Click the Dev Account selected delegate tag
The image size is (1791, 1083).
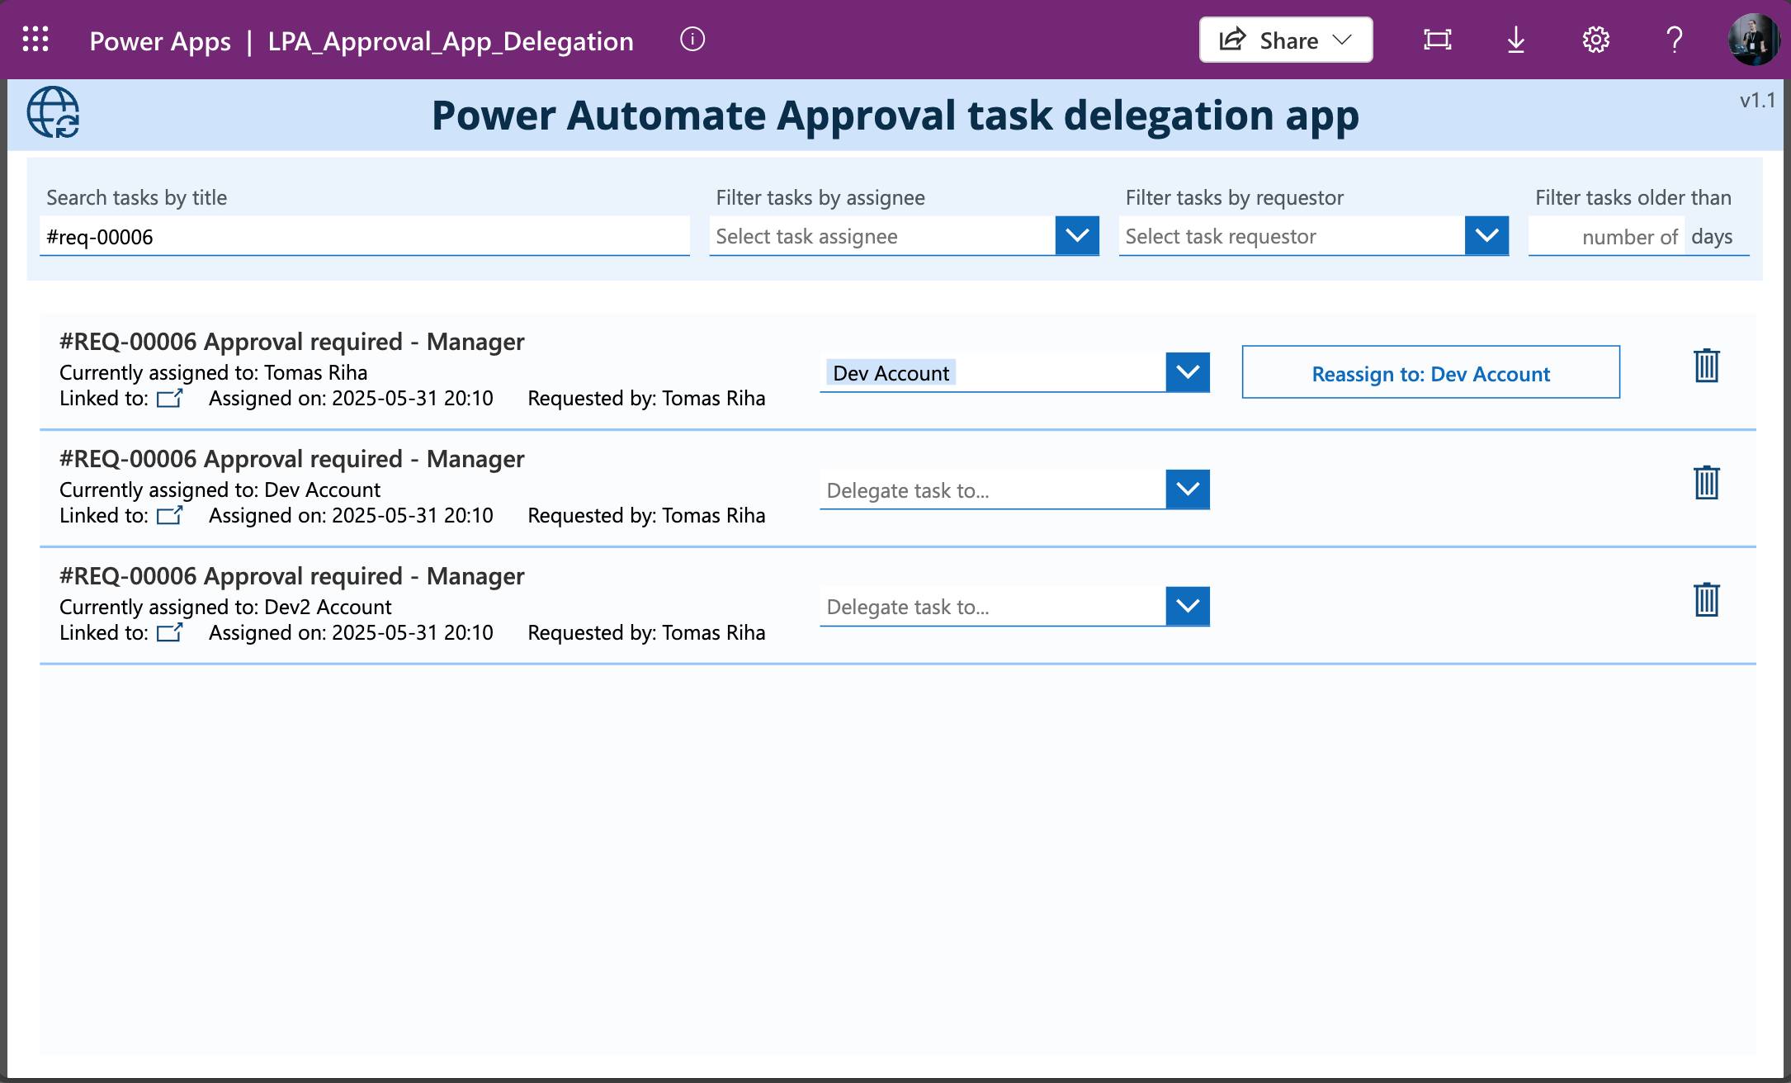point(891,373)
